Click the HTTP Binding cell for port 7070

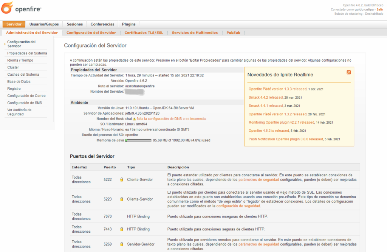click(138, 216)
